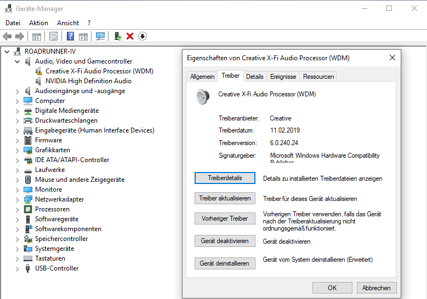Screen dimensions: 427x299
Task: Expand the Laufwerke chevron
Action: (x=18, y=170)
